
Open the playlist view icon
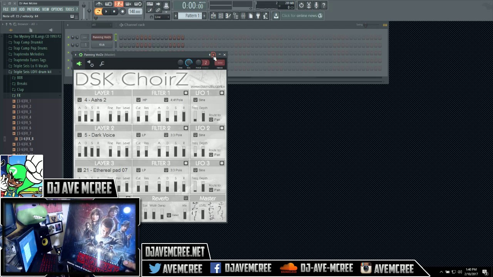click(x=213, y=16)
